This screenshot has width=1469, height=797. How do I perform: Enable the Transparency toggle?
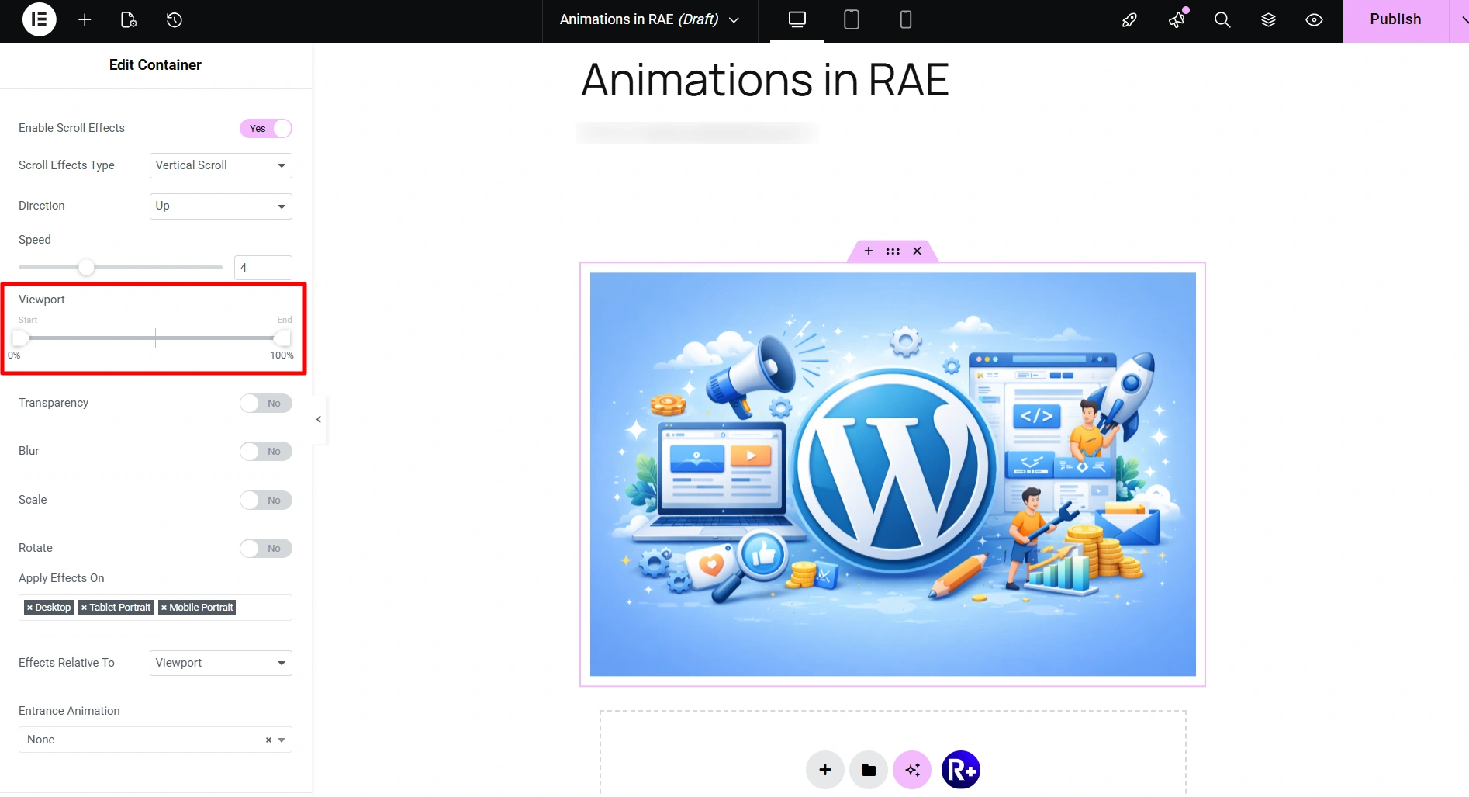265,404
